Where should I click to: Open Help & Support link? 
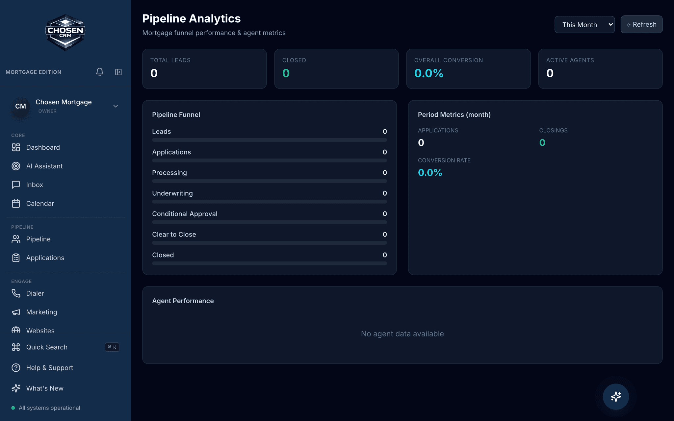coord(65,368)
